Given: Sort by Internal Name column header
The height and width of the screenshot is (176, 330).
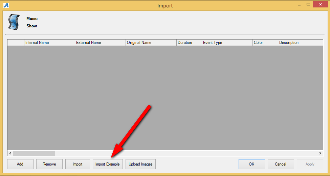Looking at the screenshot, I should coord(50,43).
